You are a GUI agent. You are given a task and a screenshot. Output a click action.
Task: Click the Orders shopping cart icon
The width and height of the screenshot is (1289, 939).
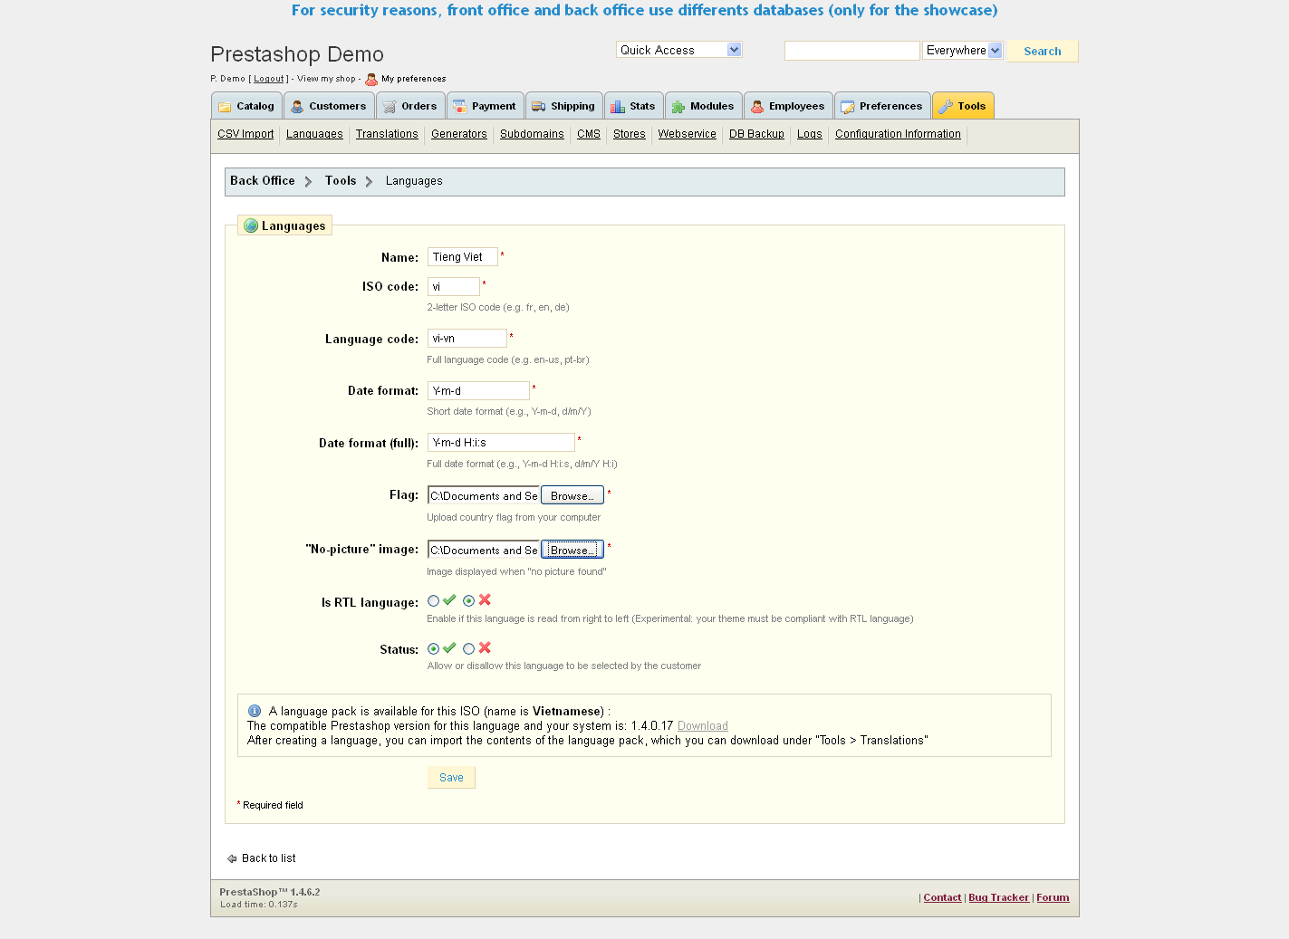tap(390, 107)
